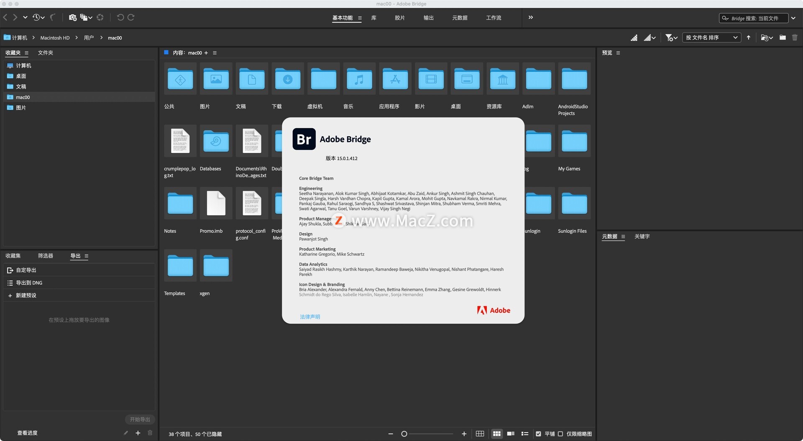The width and height of the screenshot is (803, 441).
Task: Go back with the left arrow button
Action: (5, 17)
